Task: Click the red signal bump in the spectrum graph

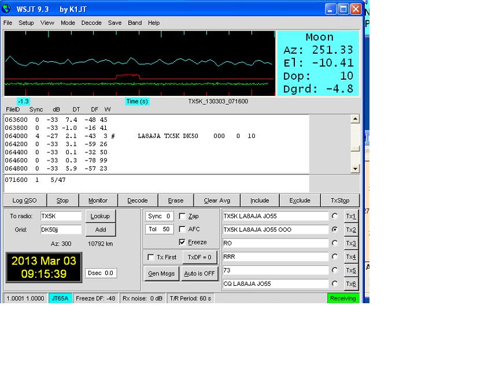Action: click(x=128, y=76)
